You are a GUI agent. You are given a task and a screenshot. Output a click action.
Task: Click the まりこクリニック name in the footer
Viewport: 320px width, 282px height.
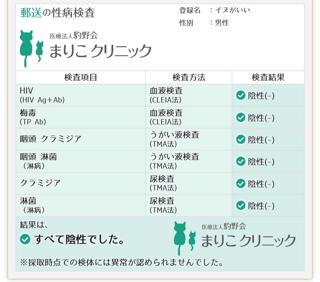point(248,241)
